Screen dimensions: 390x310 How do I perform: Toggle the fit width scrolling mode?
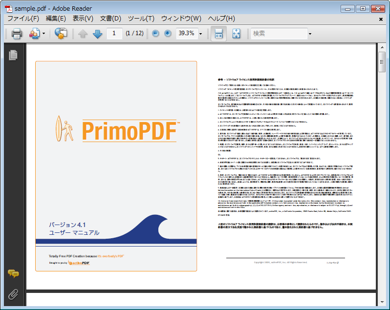[218, 34]
